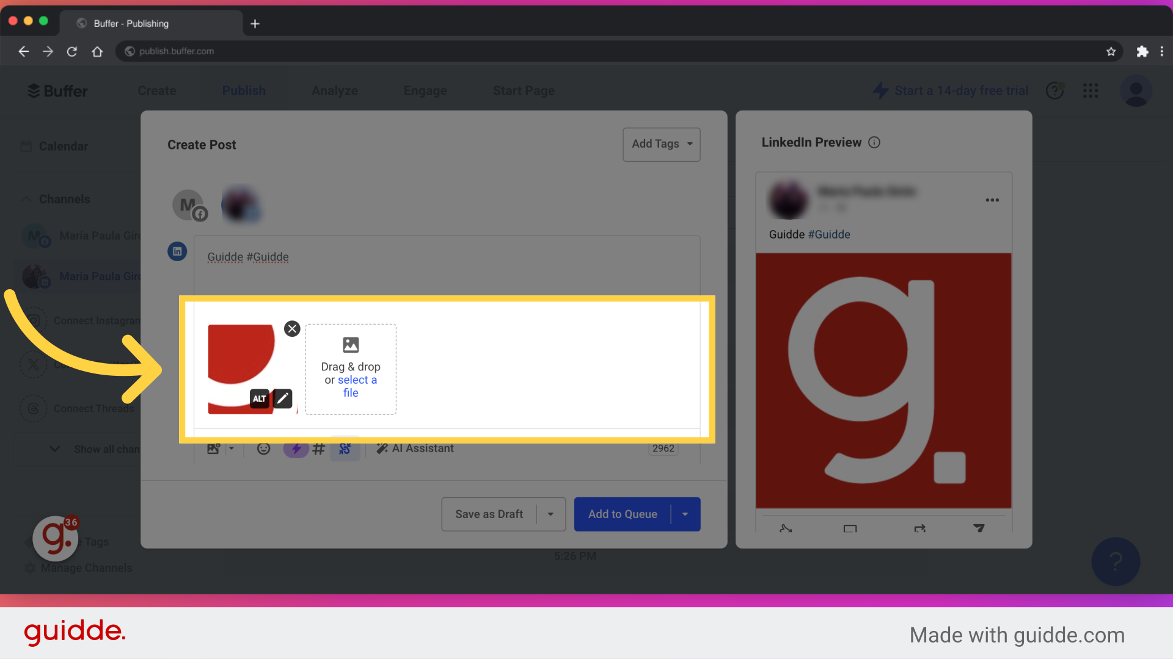
Task: Click the send icon in the LinkedIn preview
Action: [979, 528]
